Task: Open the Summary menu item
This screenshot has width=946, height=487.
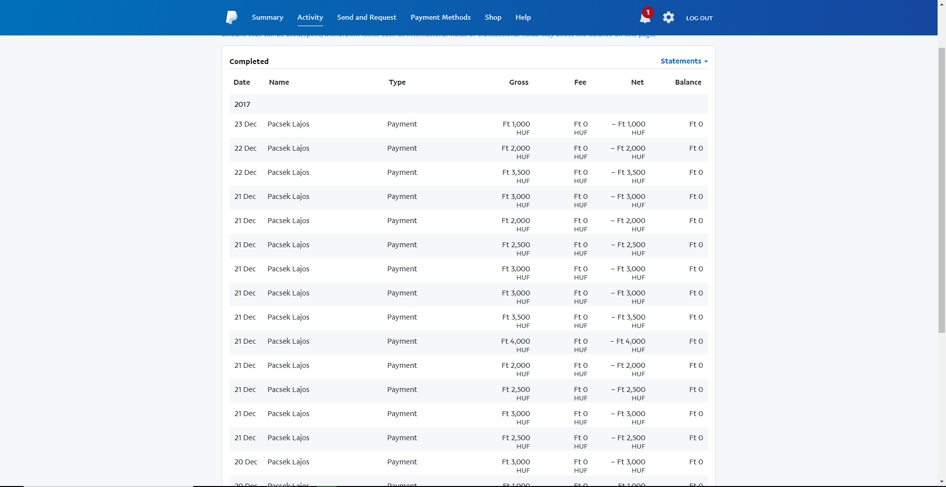Action: (268, 17)
